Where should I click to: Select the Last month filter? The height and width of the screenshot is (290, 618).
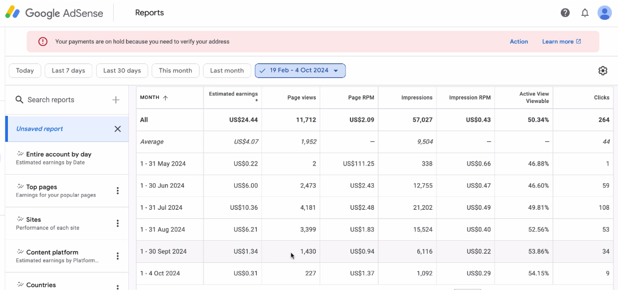click(227, 71)
